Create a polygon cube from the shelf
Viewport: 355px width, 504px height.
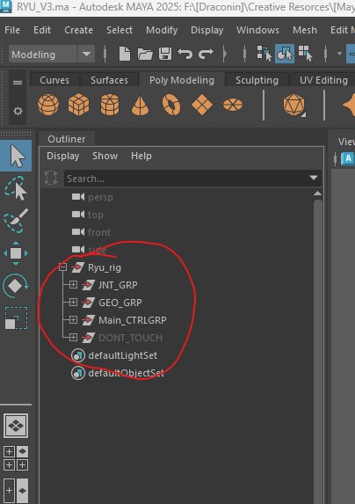click(78, 105)
